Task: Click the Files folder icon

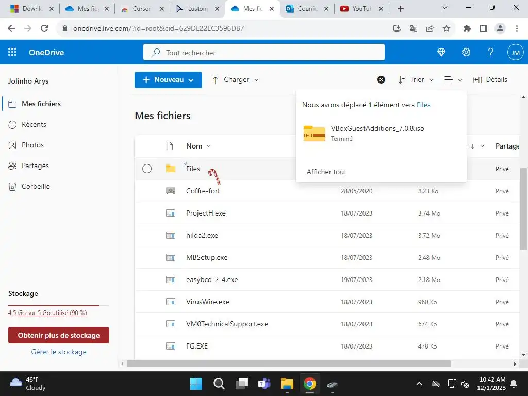Action: tap(171, 169)
